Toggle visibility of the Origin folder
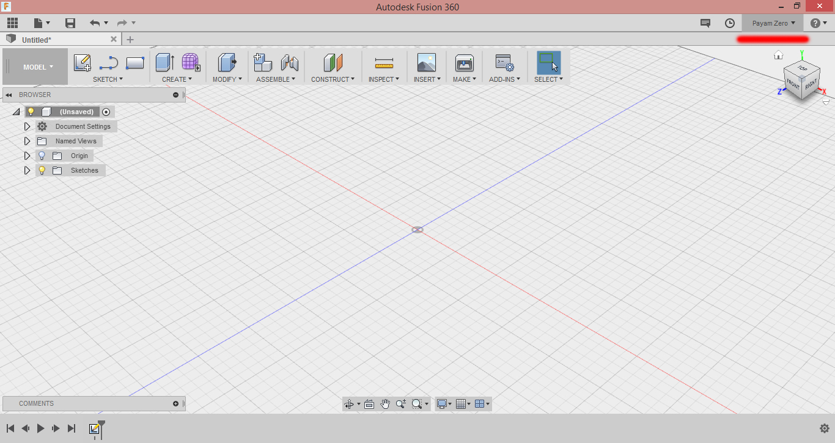The image size is (835, 443). click(41, 156)
